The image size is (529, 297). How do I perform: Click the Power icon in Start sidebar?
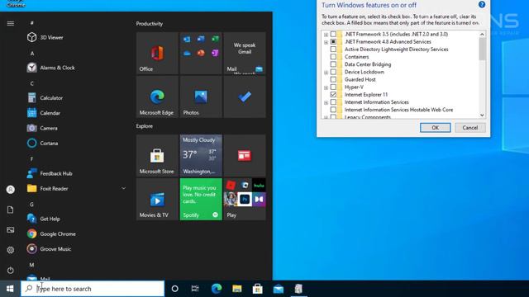tap(11, 270)
